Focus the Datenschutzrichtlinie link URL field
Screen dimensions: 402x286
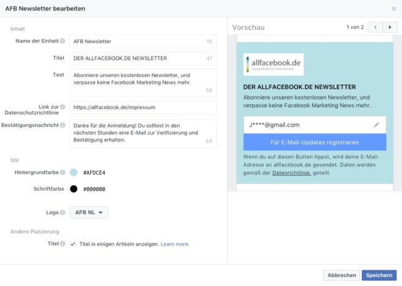(143, 107)
